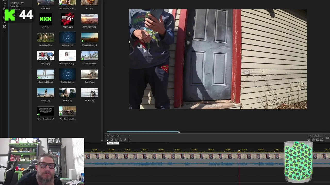The image size is (330, 185).
Task: Select the Shane Spencer Mug thumbnail
Action: coord(68,56)
